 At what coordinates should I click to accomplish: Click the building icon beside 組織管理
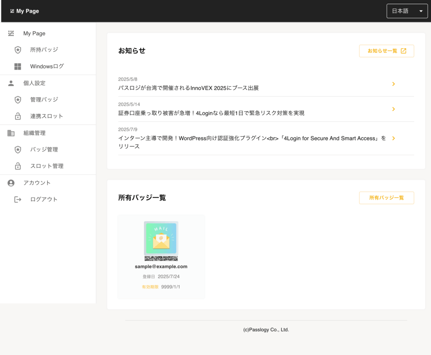(11, 133)
